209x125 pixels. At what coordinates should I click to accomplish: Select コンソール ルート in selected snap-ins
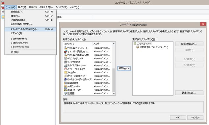[x=144, y=44]
